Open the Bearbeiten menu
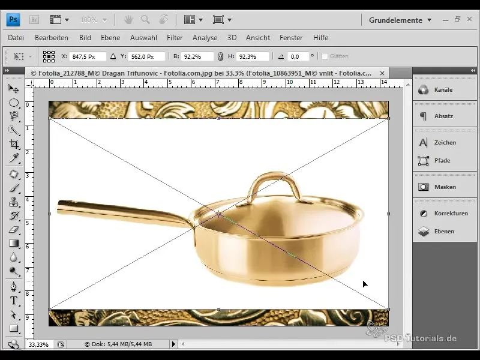Screen dimensions: 480x360 point(52,38)
